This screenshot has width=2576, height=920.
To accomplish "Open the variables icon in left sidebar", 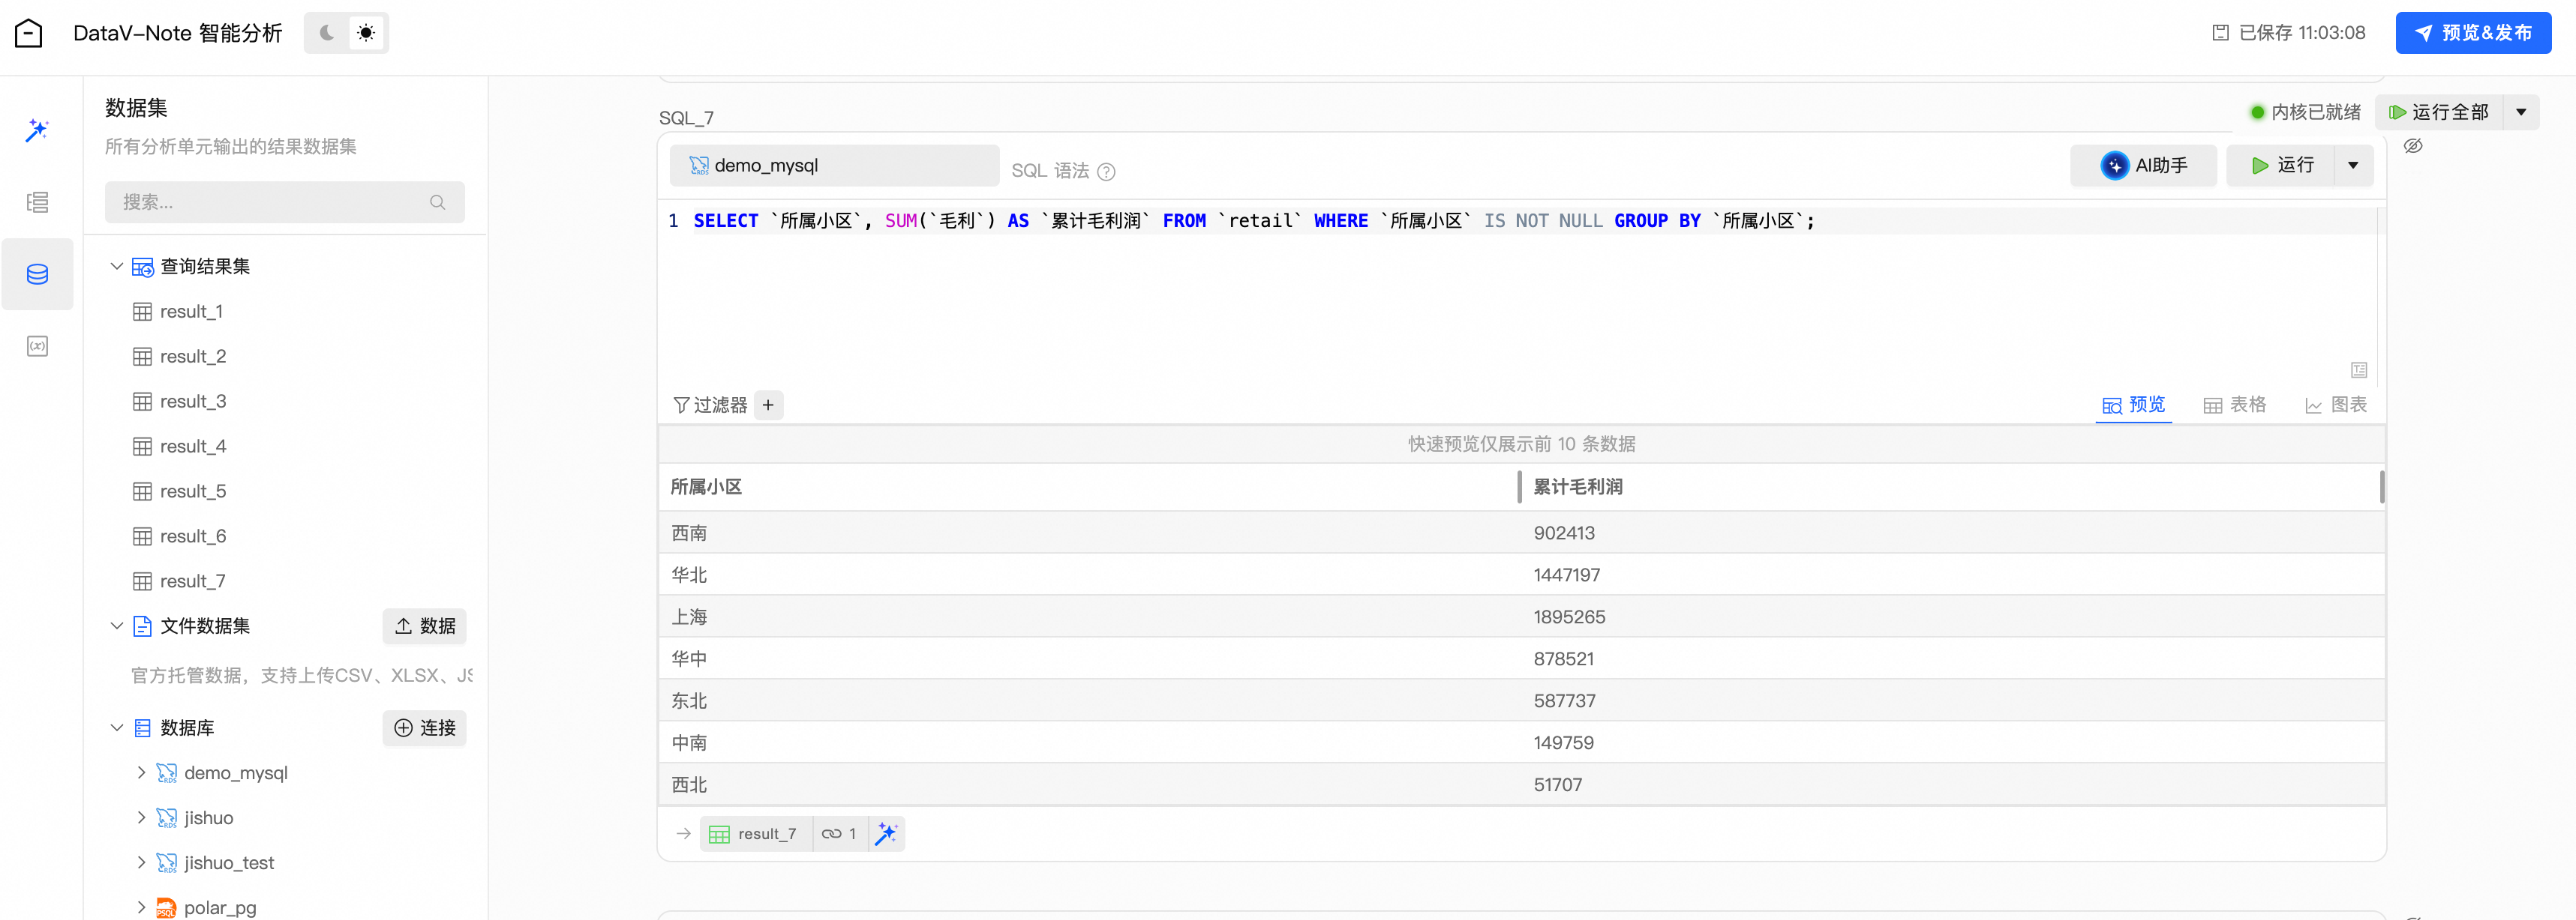I will tap(37, 347).
